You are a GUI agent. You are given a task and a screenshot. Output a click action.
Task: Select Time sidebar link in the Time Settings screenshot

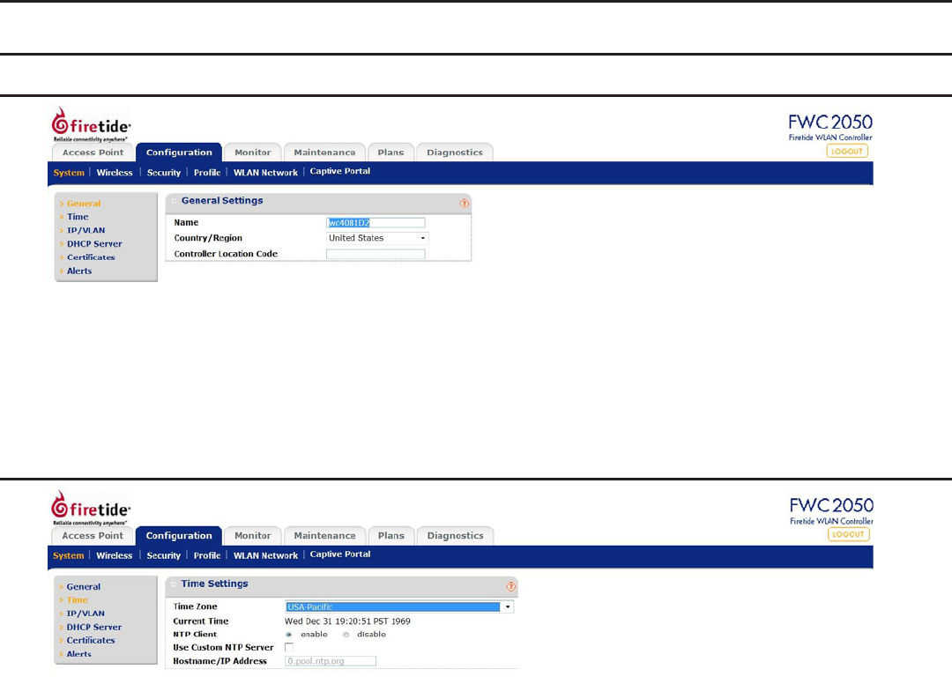77,600
